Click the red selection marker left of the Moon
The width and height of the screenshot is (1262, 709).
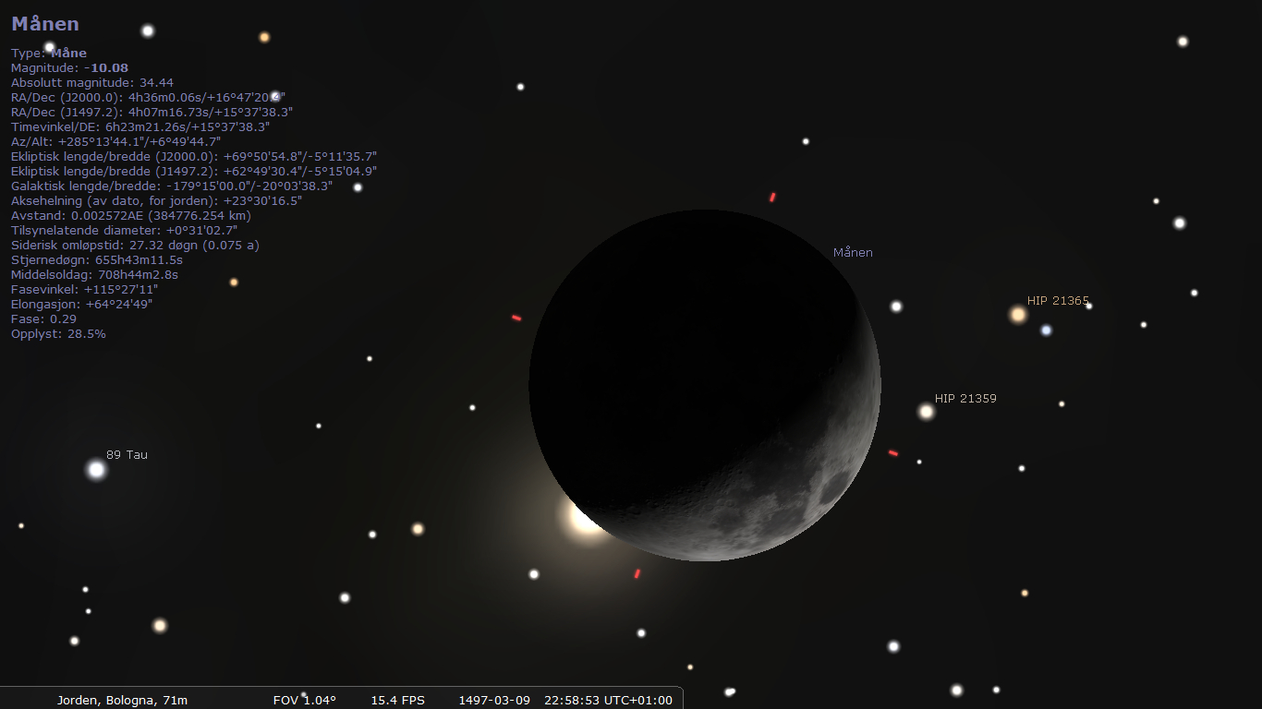pos(516,318)
